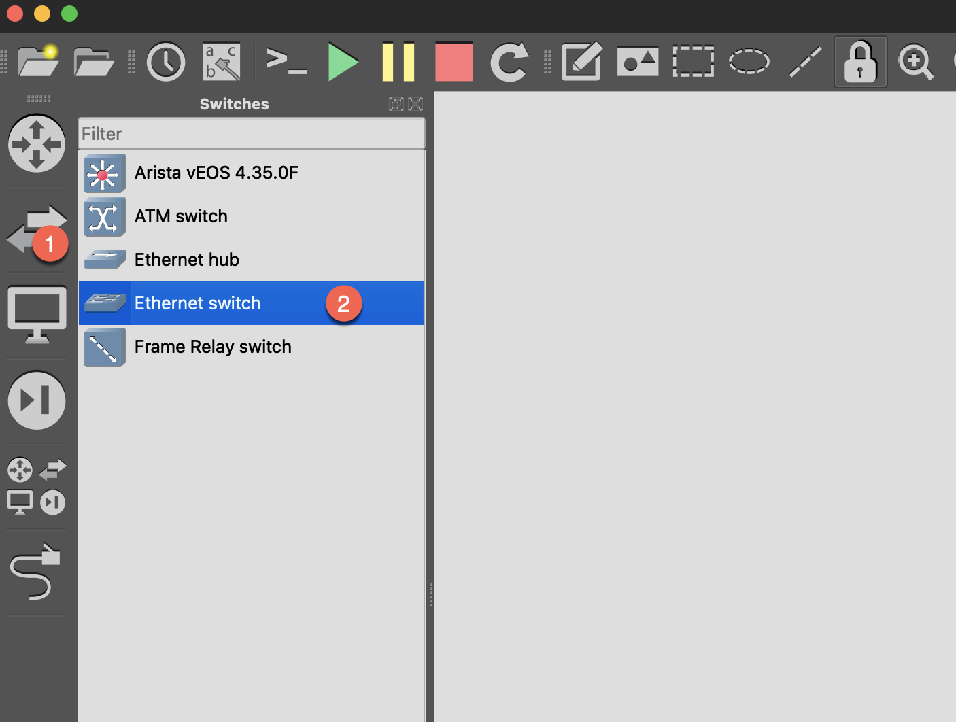Pause all nodes with yellow pause button
Screen dimensions: 956x722
(x=398, y=62)
